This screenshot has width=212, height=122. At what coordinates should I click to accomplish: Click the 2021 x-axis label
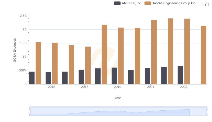pos(151,87)
